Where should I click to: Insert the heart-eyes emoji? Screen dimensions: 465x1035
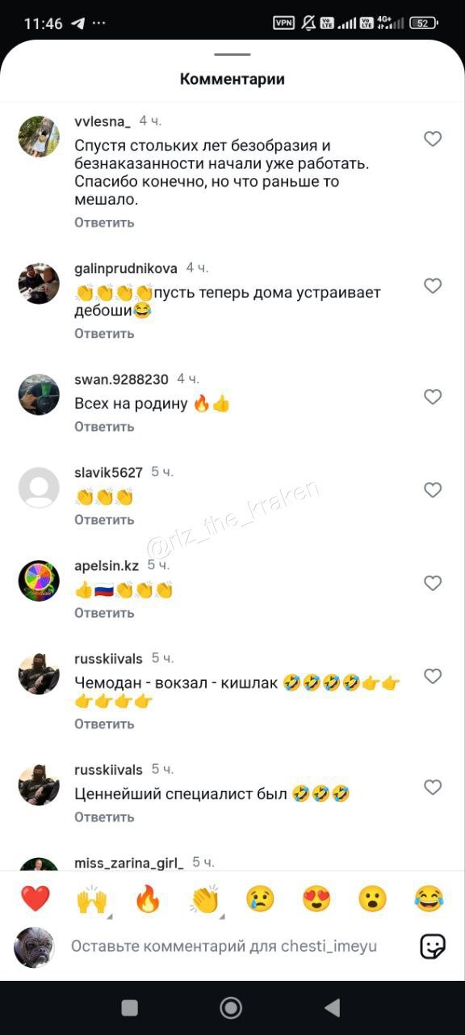pyautogui.click(x=316, y=898)
